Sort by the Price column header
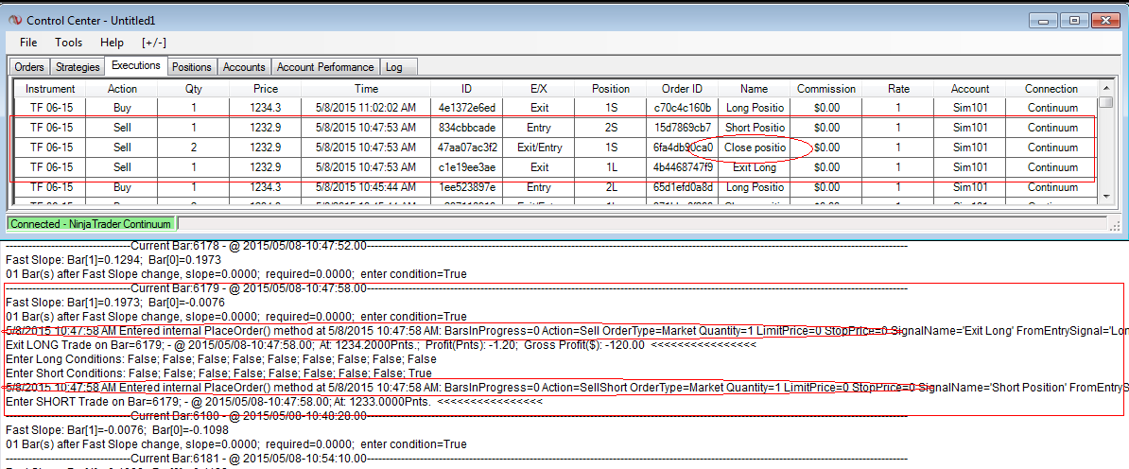1129x469 pixels. [266, 89]
